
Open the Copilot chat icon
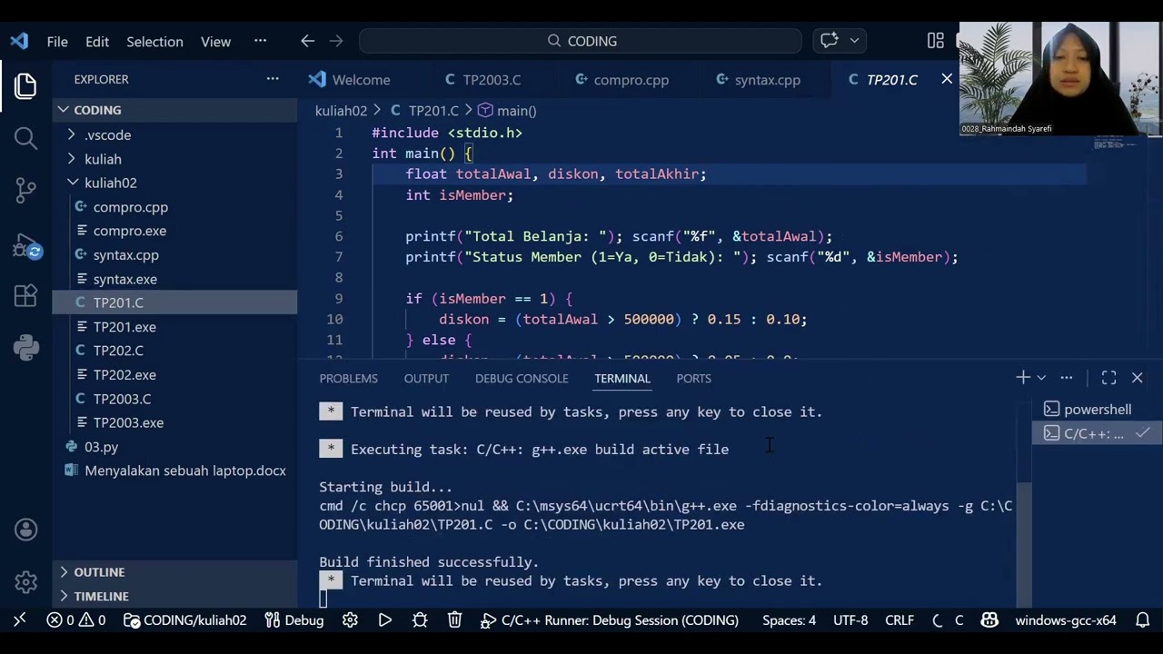pos(830,41)
